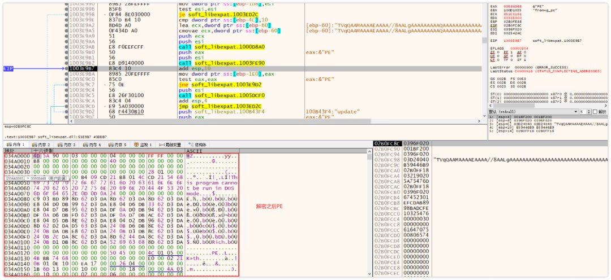Select the push soft_libexpat.100B43F4 instruction
This screenshot has height=280, width=611.
pos(222,112)
